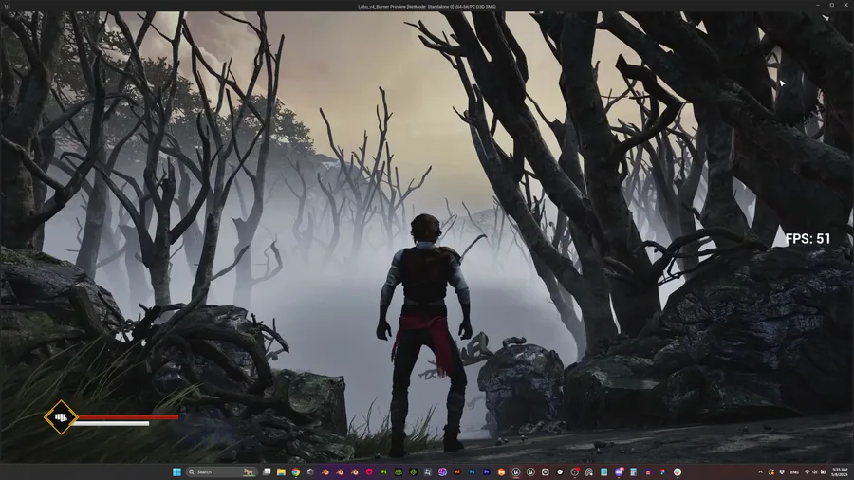The image size is (854, 480).
Task: Open Adobe Premiere Pro from the taskbar
Action: (x=487, y=471)
